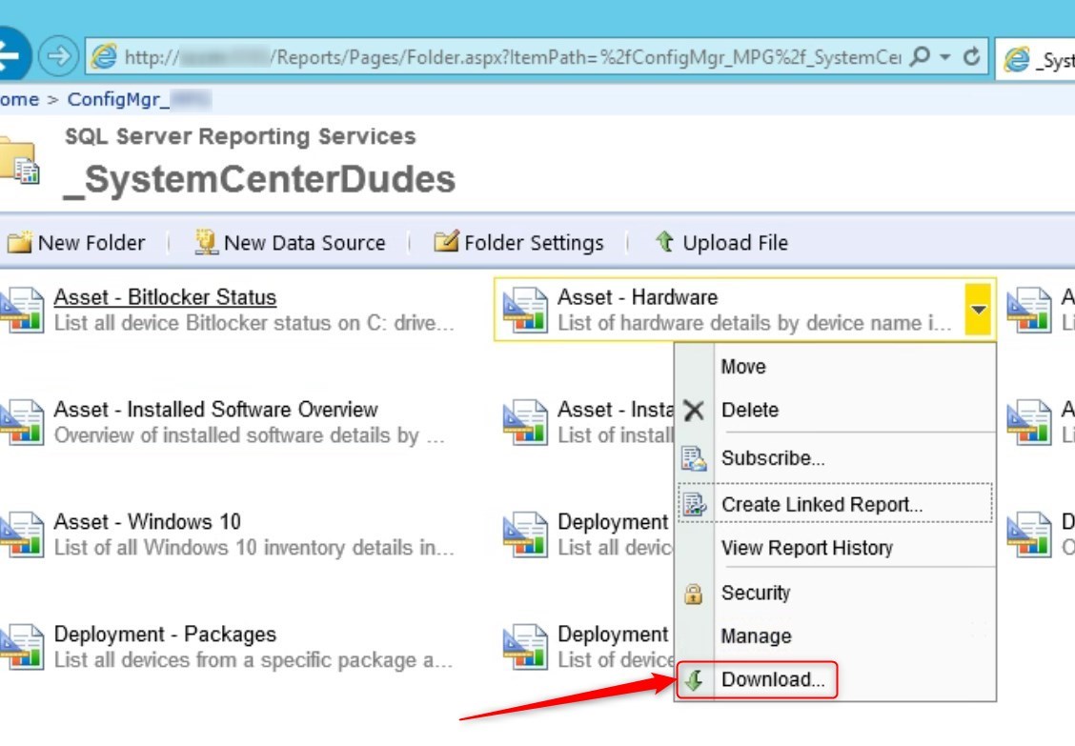Click the _SystemCenterDudes page title
The width and height of the screenshot is (1075, 746).
tap(259, 180)
